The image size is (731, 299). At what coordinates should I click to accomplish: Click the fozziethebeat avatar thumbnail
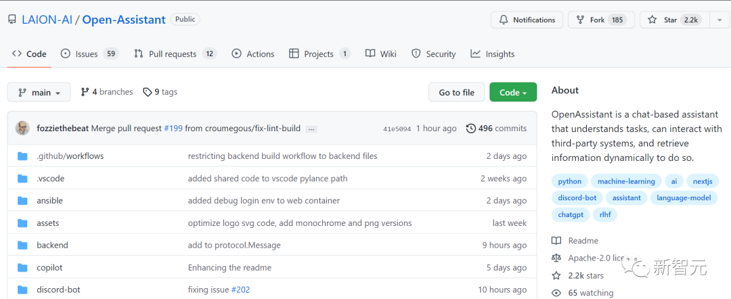click(23, 129)
